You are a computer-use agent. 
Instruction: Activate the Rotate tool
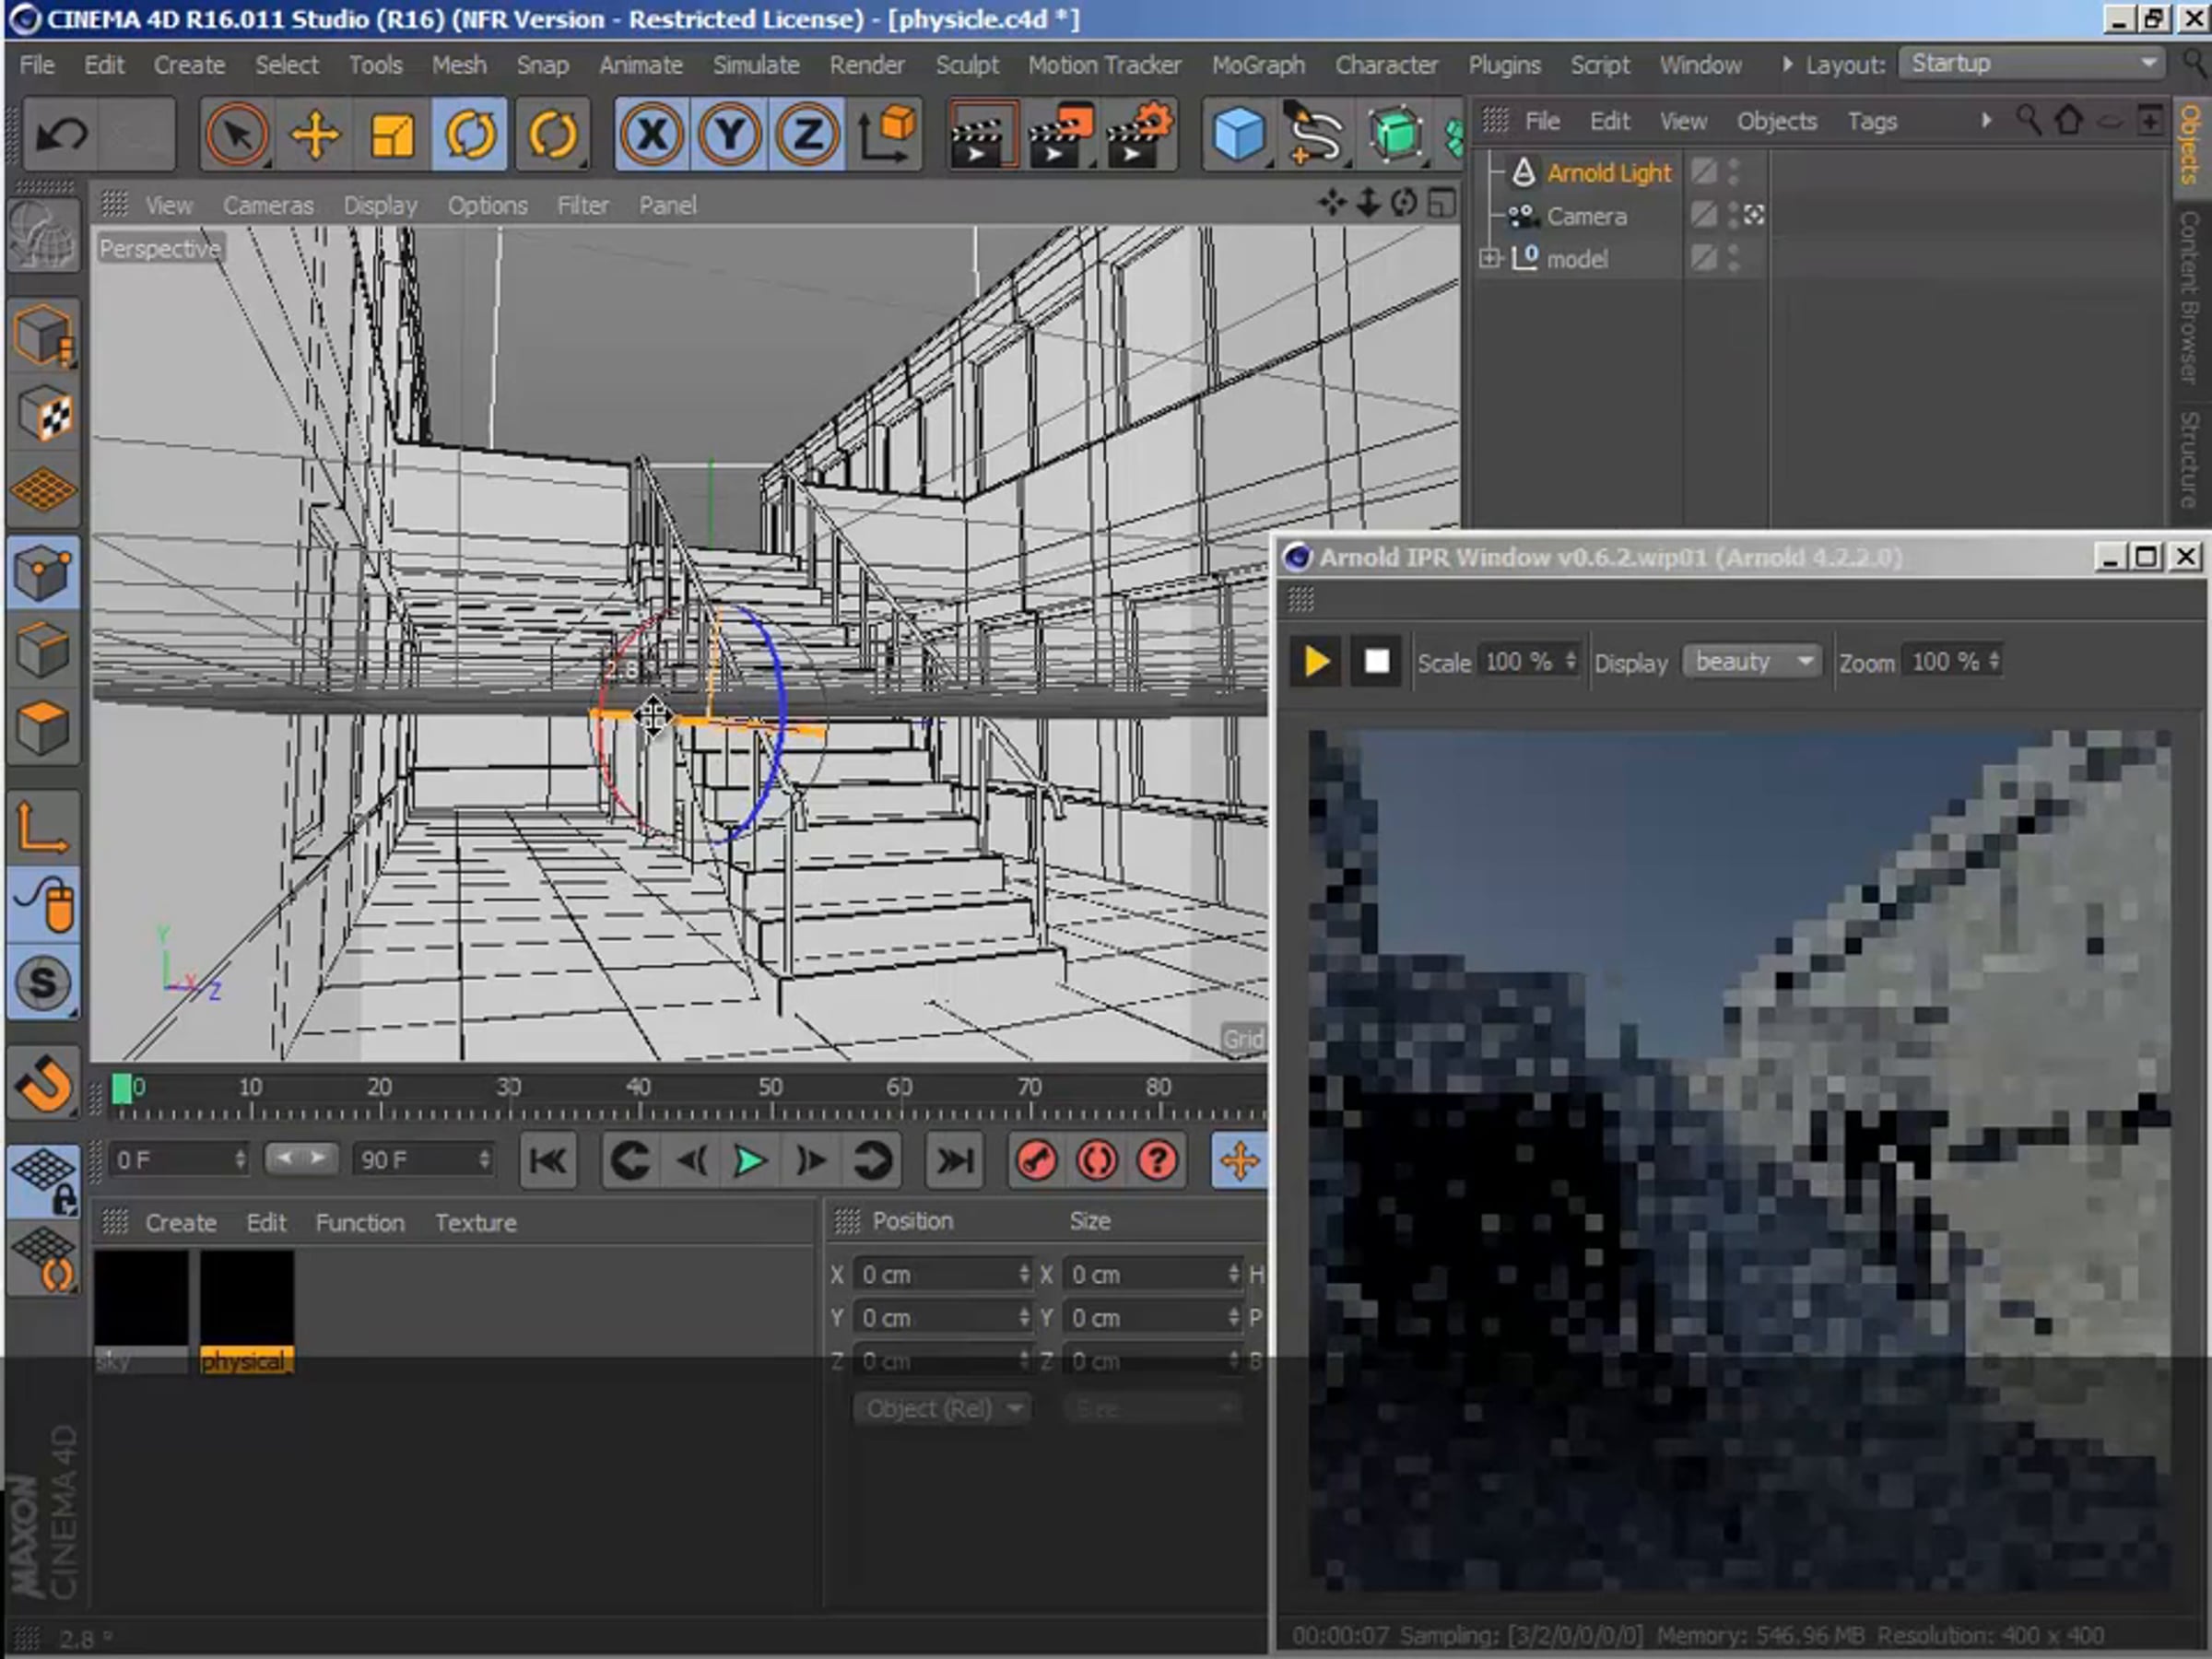coord(470,134)
